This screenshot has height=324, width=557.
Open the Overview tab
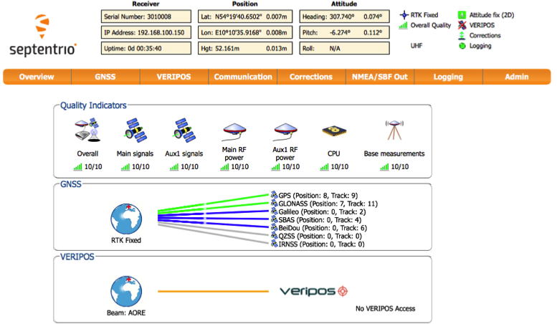37,77
